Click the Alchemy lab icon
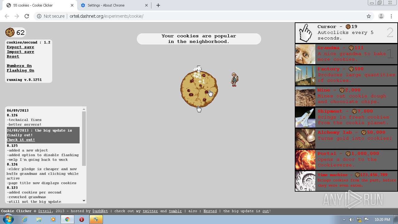398x224 pixels. [x=305, y=139]
